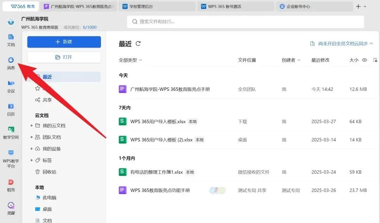Click the 此电脑 computer icon

coord(38,197)
